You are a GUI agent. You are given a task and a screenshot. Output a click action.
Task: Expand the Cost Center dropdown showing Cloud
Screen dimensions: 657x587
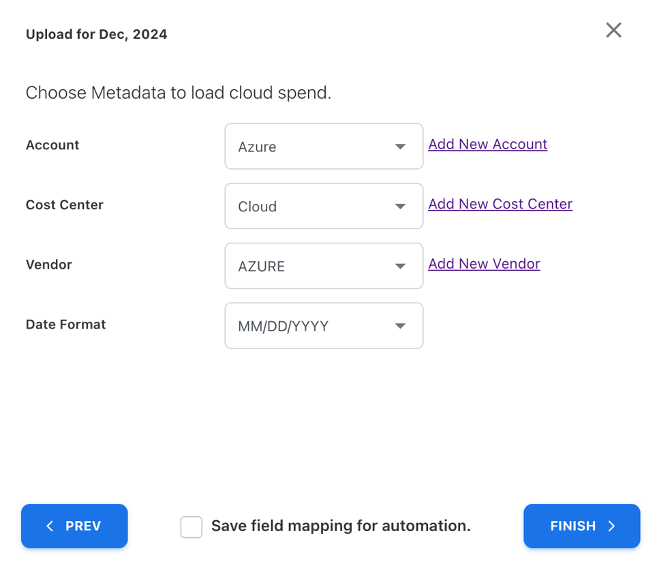pos(314,207)
